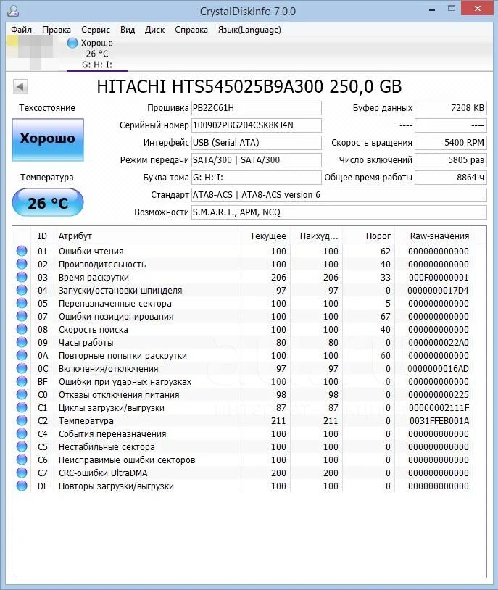Click the previous disk arrow button

[x=20, y=86]
